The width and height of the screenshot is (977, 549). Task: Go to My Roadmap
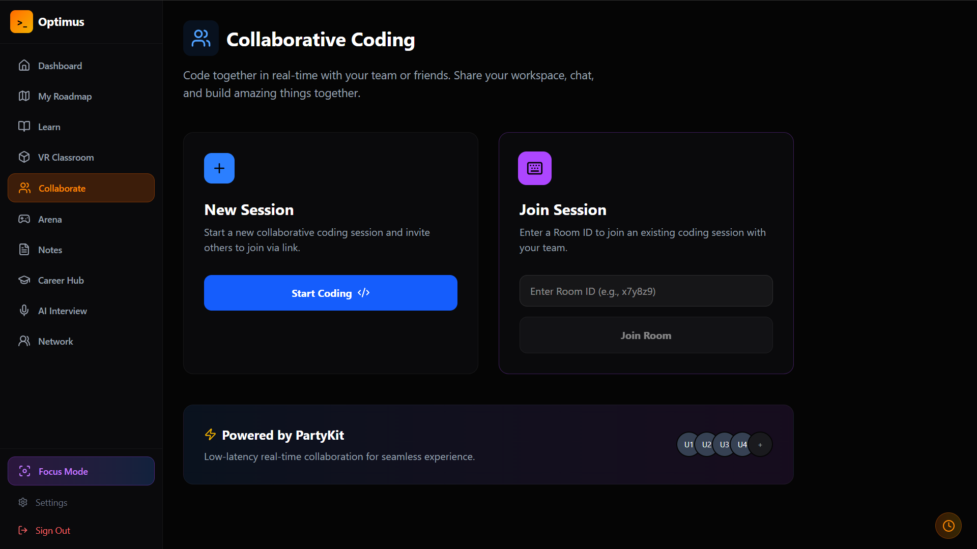coord(65,96)
